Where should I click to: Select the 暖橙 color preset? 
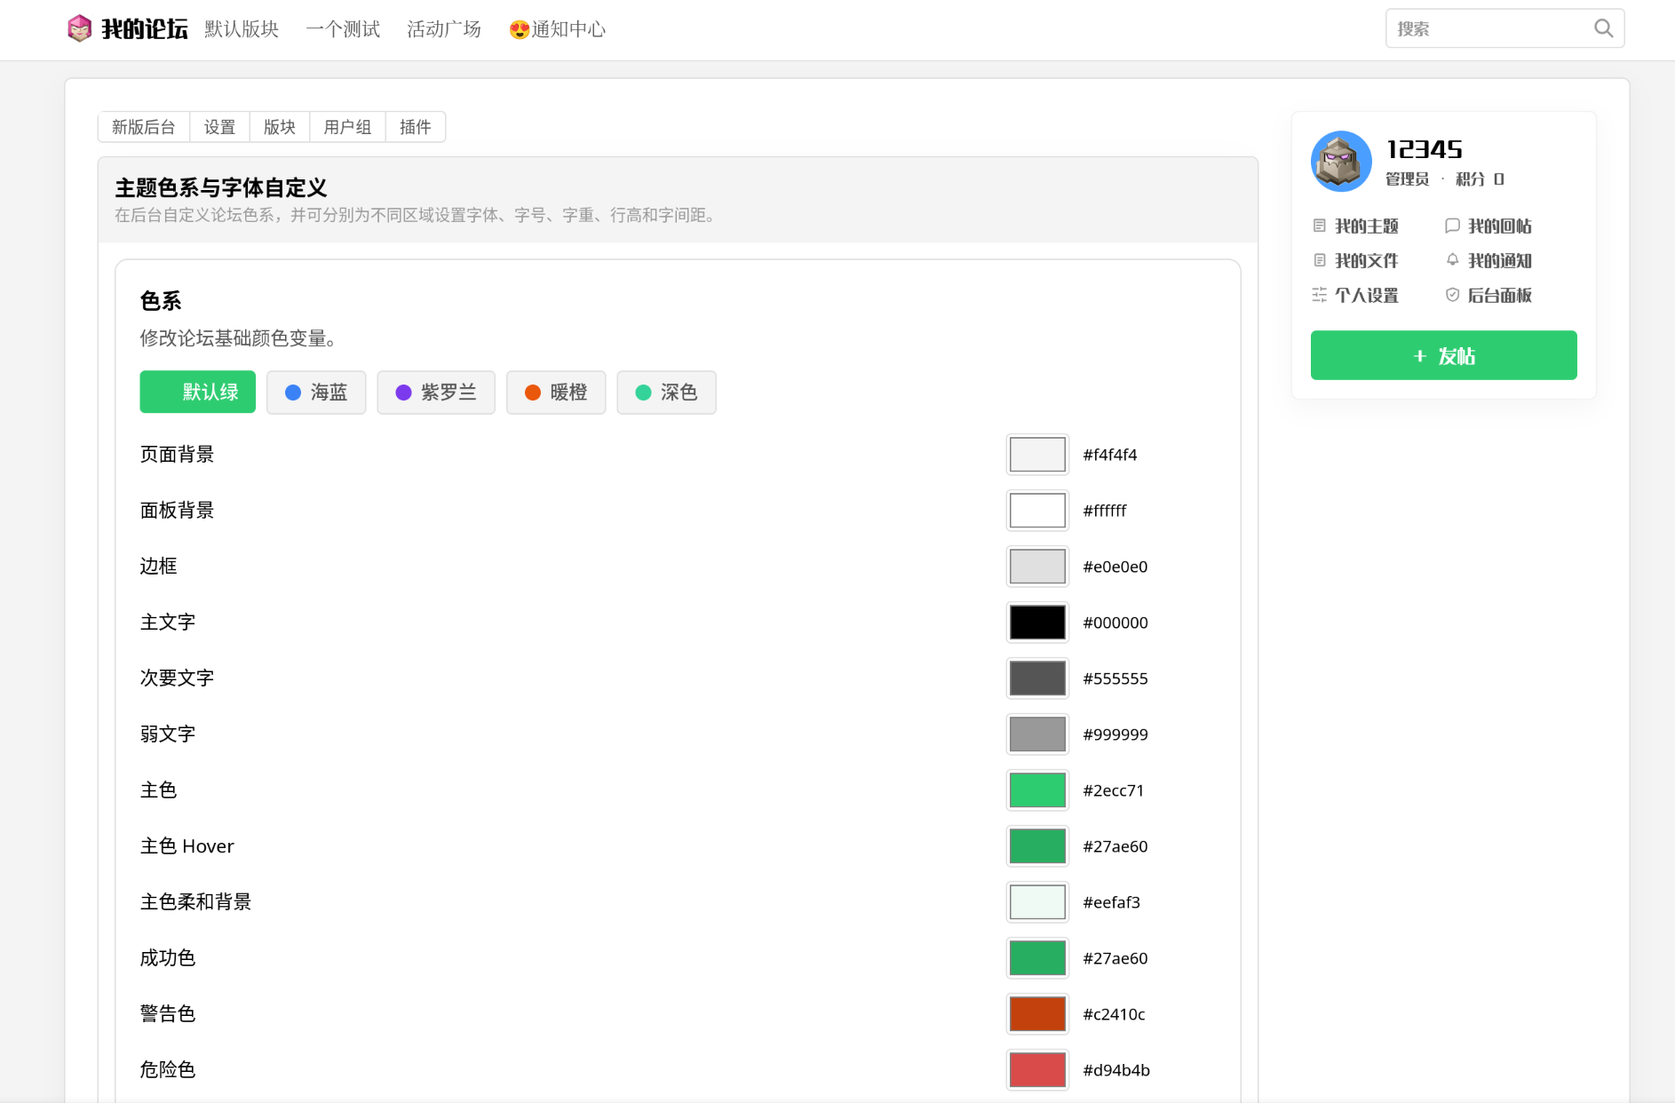pos(556,392)
